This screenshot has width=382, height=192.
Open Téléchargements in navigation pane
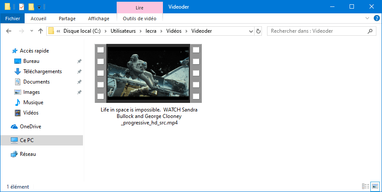(42, 71)
